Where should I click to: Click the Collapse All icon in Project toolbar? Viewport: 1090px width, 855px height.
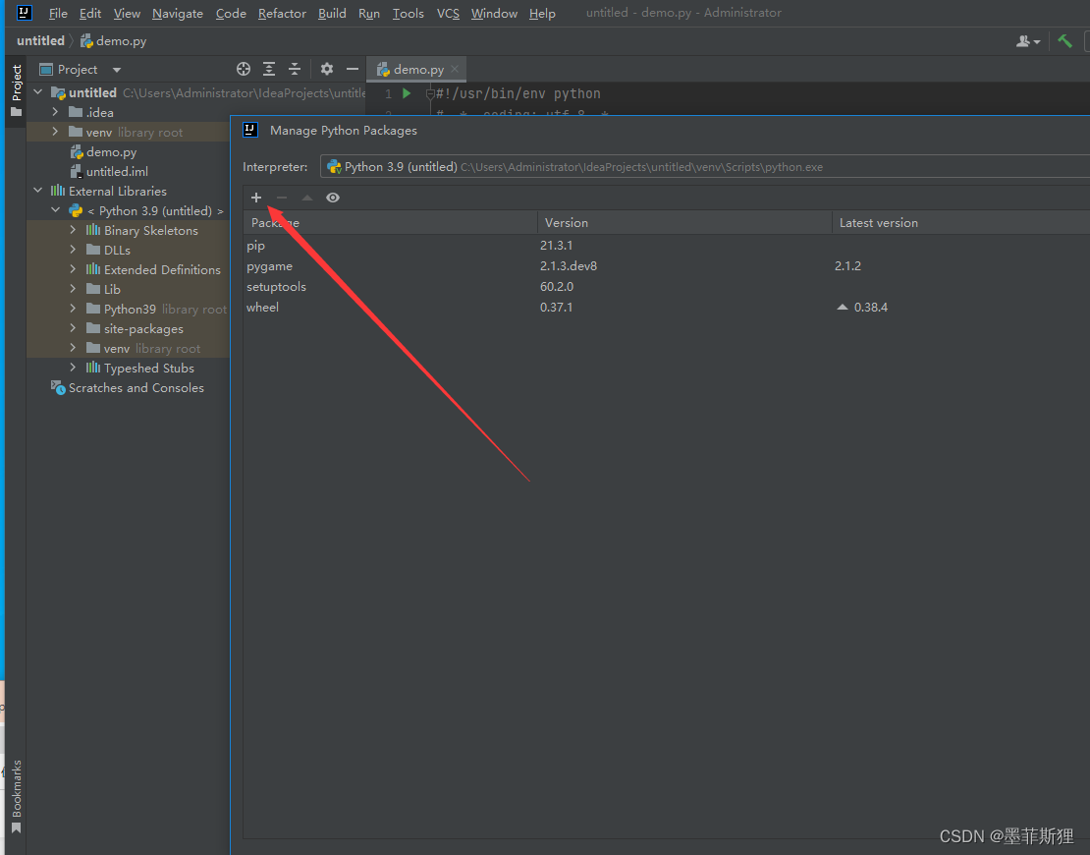coord(295,69)
